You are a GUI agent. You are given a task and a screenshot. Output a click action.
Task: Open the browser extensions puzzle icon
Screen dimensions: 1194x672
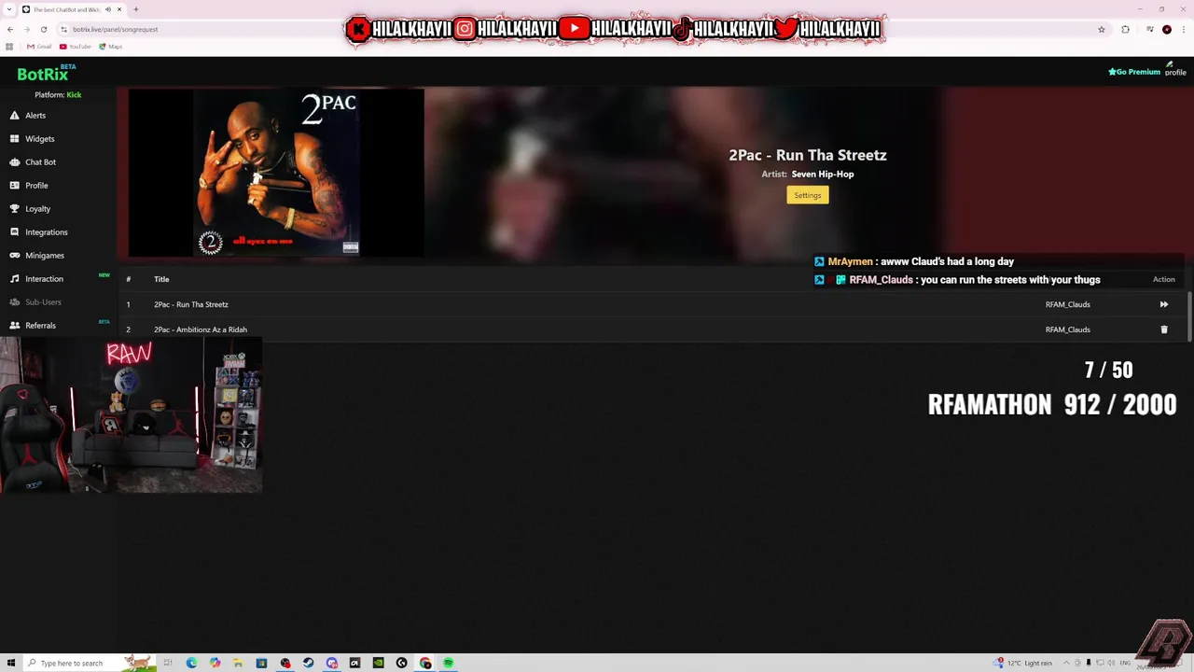click(1125, 29)
